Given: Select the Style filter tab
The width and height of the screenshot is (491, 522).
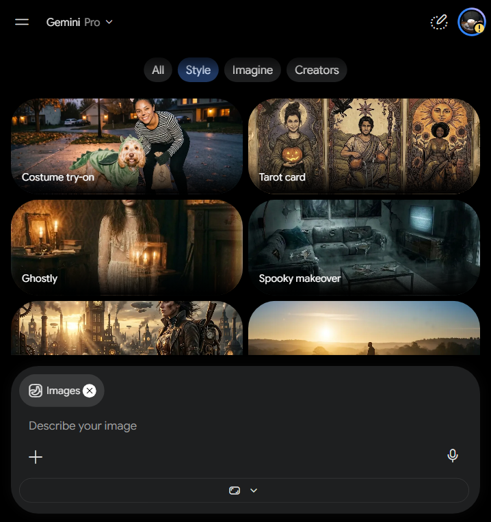Looking at the screenshot, I should point(198,70).
